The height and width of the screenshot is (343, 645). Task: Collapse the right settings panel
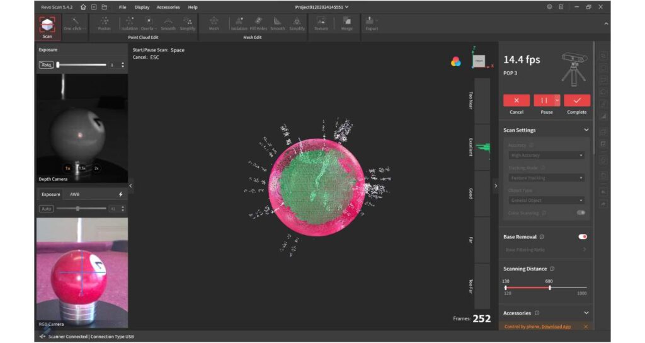click(x=496, y=186)
